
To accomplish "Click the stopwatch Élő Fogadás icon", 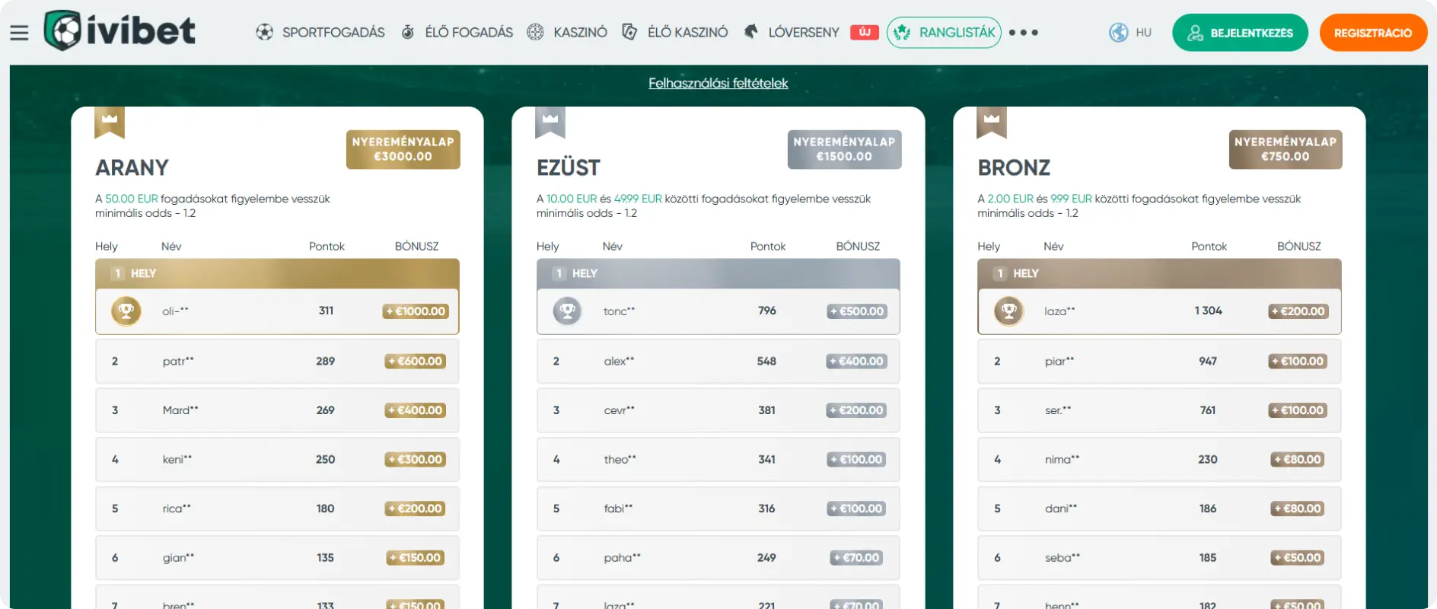I will 408,32.
